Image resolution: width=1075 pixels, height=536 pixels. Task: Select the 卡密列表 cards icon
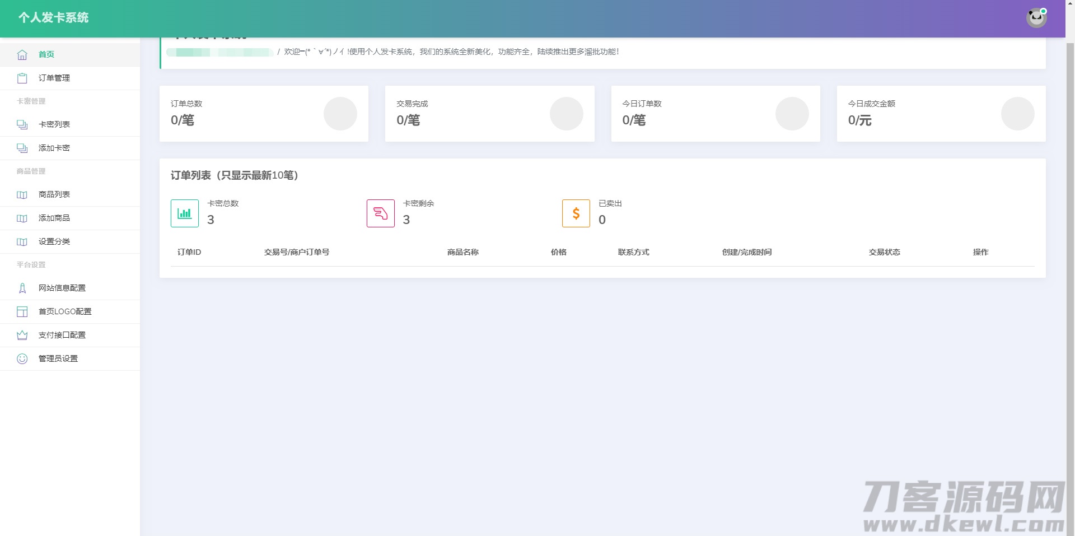click(x=22, y=124)
